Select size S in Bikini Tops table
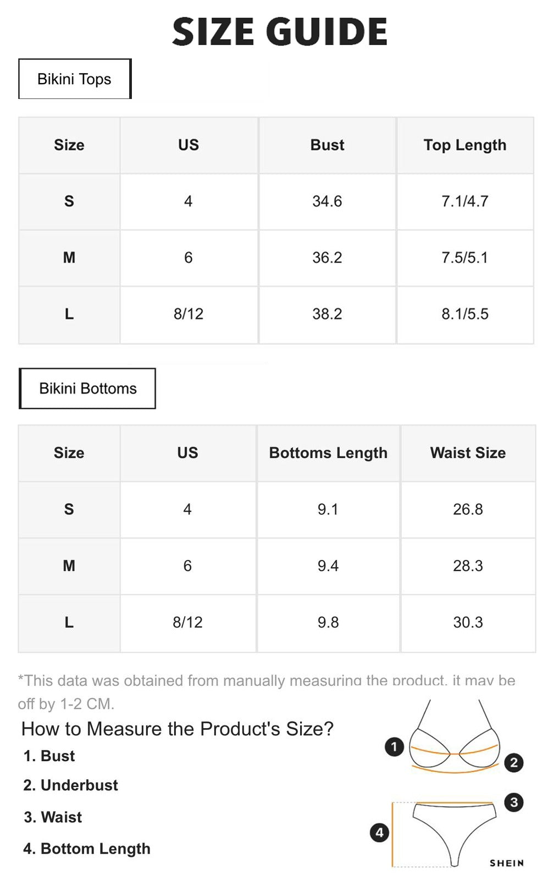 69,201
